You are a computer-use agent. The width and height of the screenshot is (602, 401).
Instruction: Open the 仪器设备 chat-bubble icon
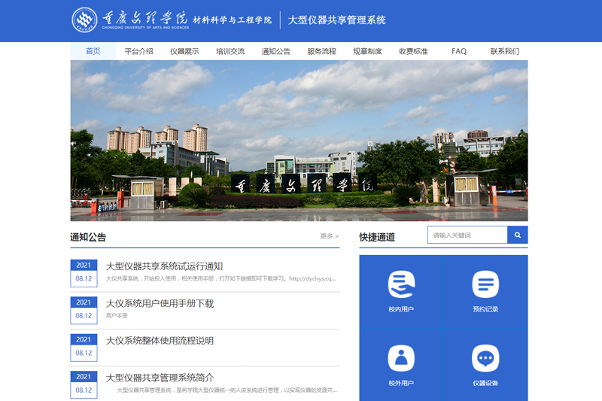pyautogui.click(x=485, y=358)
